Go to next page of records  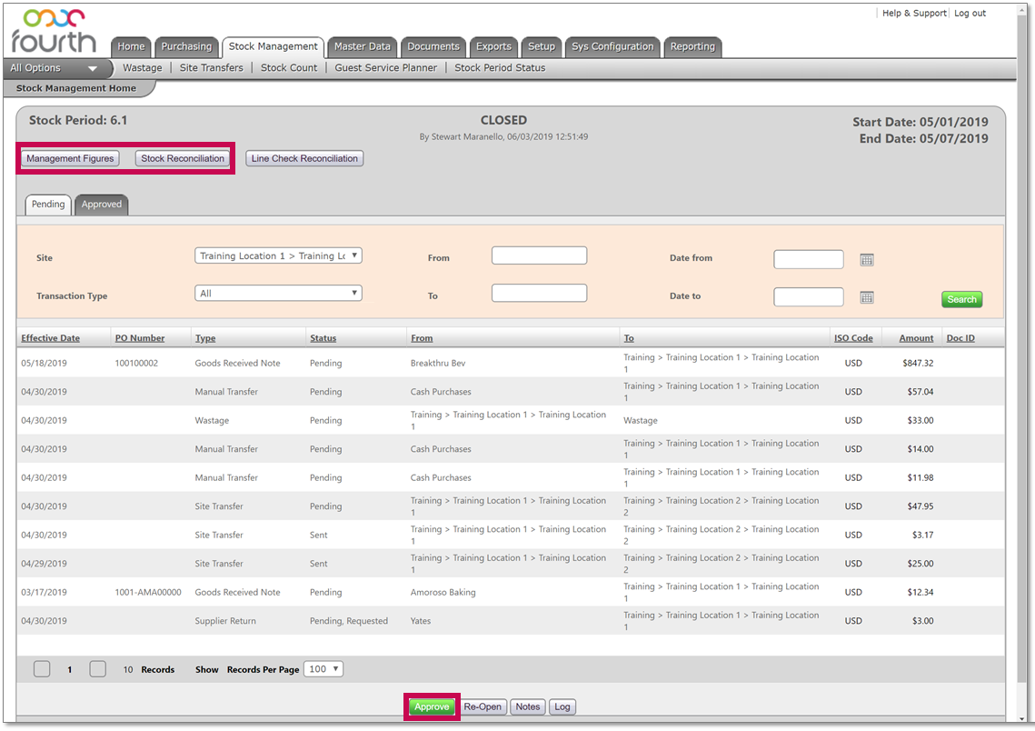98,669
